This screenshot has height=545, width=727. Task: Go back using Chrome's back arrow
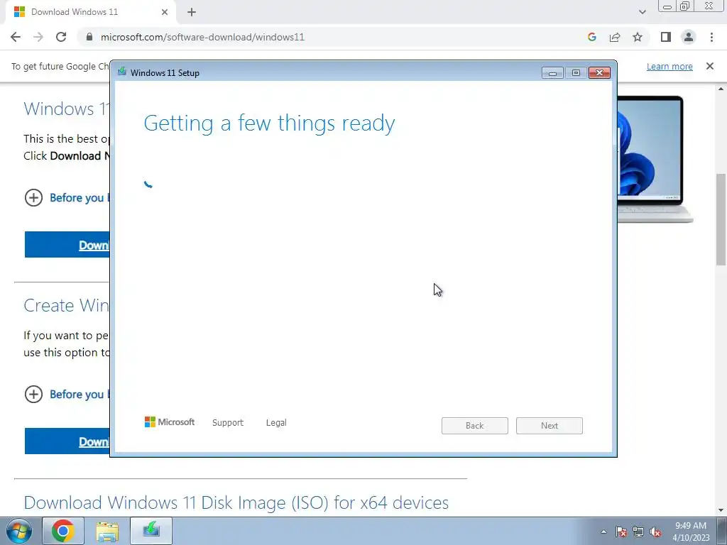point(16,37)
